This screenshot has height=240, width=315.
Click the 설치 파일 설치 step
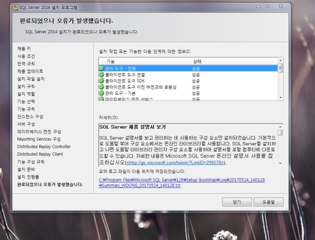(x=31, y=79)
